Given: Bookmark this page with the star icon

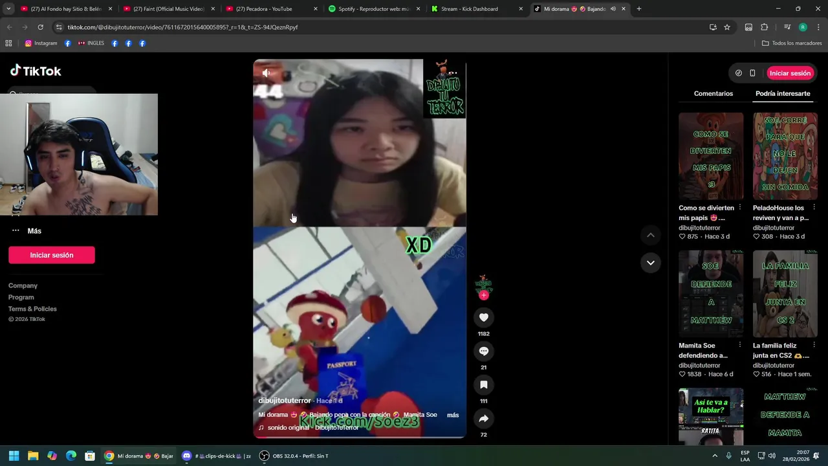Looking at the screenshot, I should pyautogui.click(x=727, y=27).
